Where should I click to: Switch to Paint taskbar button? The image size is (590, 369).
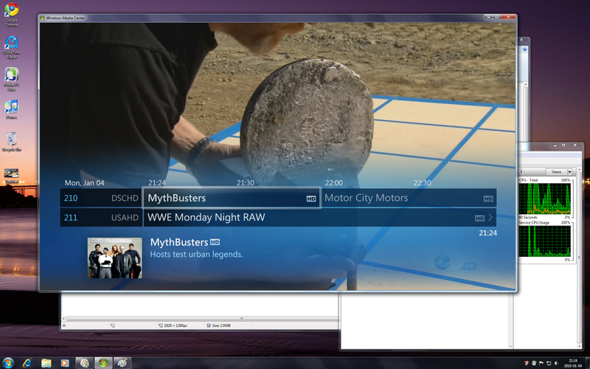122,363
